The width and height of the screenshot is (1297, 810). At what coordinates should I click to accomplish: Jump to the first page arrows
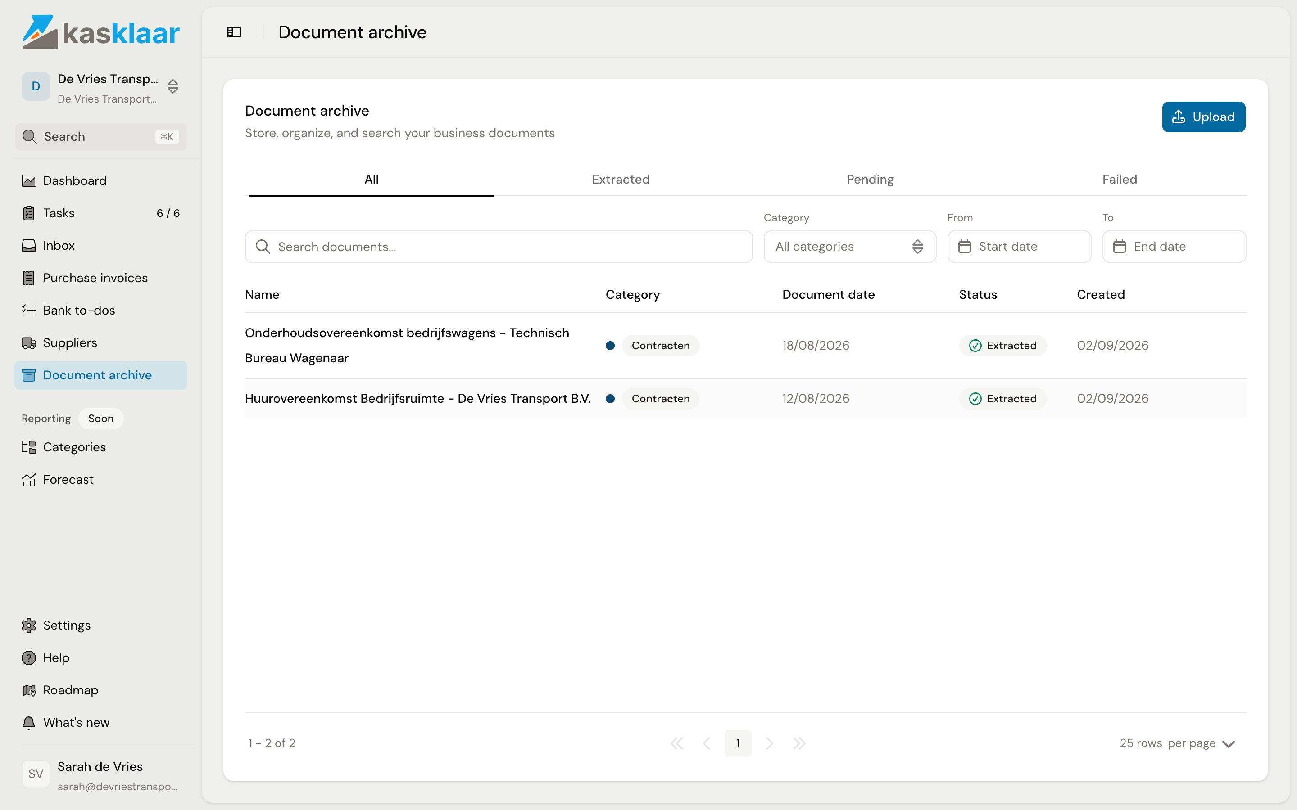(x=677, y=743)
